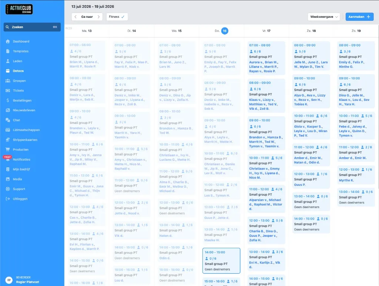This screenshot has width=379, height=286.
Task: Open the Ga naar date picker
Action: (87, 17)
